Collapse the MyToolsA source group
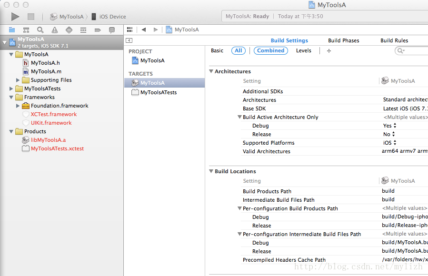This screenshot has height=276, width=428. pyautogui.click(x=11, y=54)
